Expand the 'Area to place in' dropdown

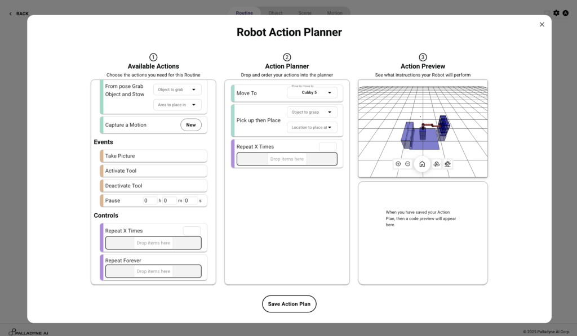click(177, 105)
